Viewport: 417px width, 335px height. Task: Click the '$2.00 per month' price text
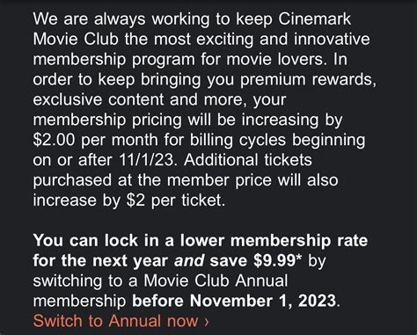pyautogui.click(x=96, y=140)
